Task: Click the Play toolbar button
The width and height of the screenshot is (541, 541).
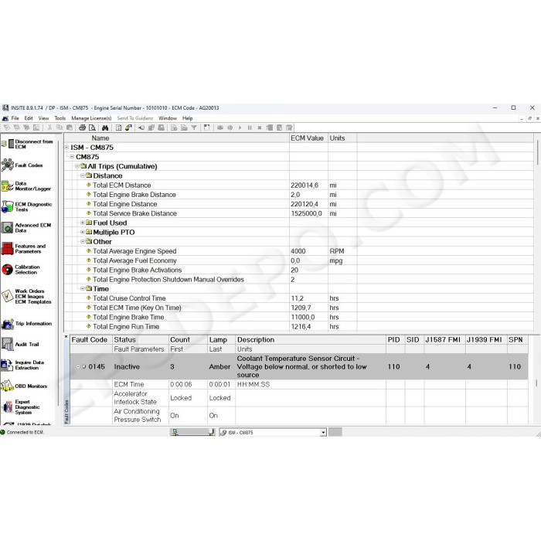Action: tap(240, 128)
